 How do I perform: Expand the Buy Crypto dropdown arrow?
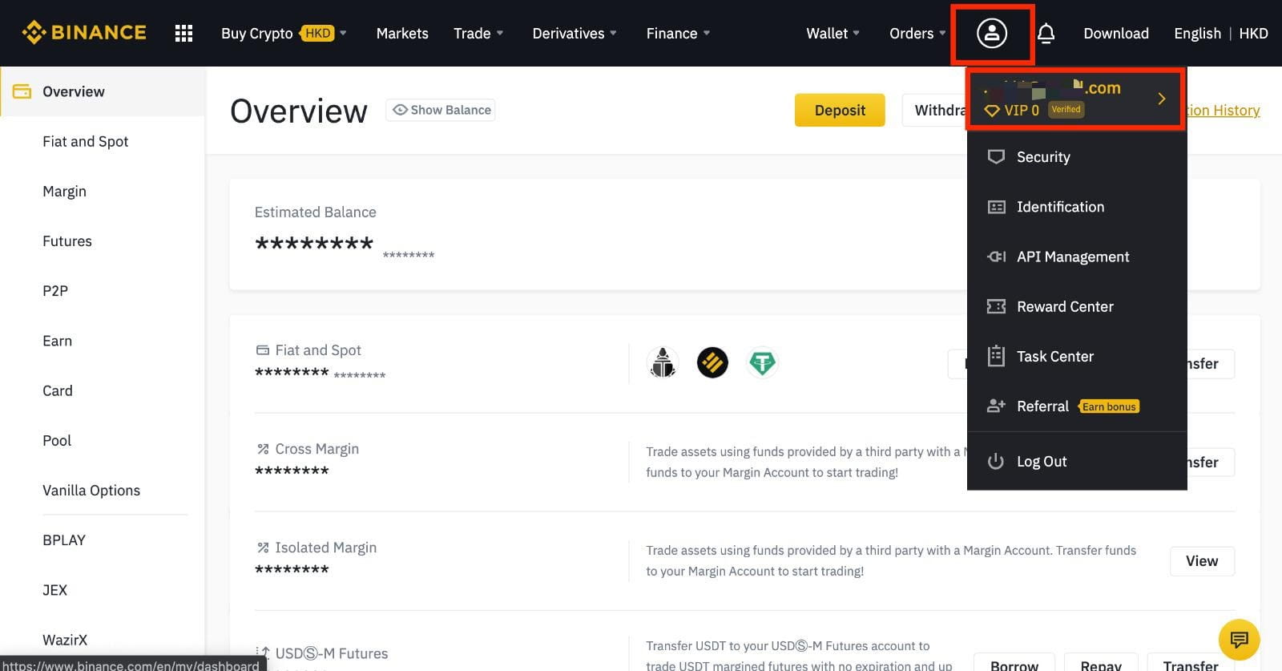click(x=343, y=33)
